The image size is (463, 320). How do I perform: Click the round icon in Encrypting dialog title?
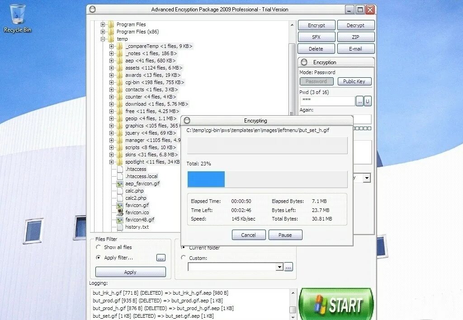(187, 120)
